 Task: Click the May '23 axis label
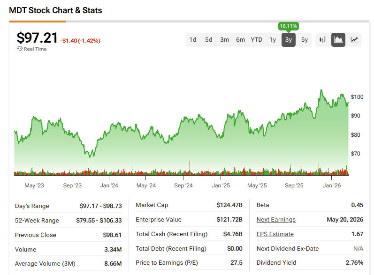click(34, 186)
